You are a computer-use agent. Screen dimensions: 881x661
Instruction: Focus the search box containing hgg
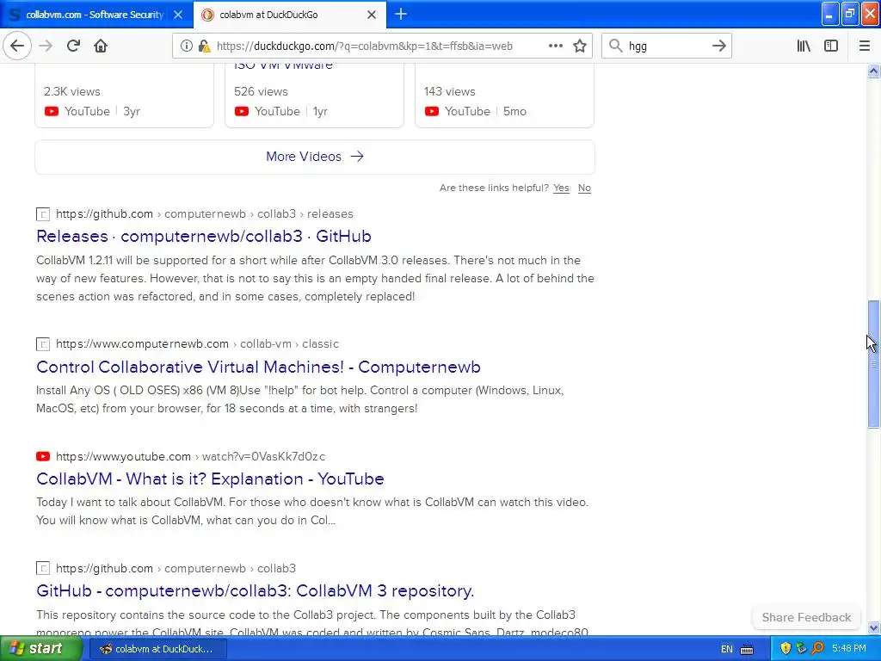click(667, 46)
